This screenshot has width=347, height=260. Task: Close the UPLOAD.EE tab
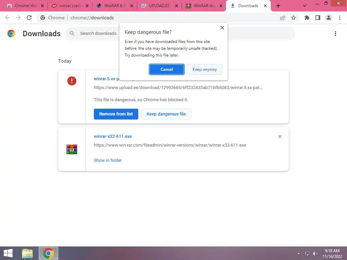click(x=176, y=6)
